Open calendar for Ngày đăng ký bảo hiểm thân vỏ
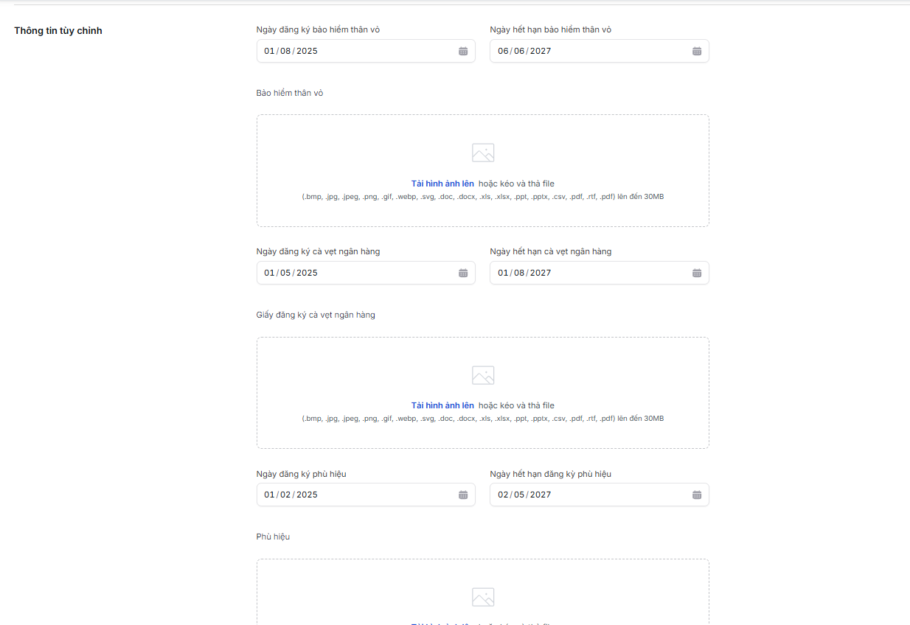 point(463,51)
